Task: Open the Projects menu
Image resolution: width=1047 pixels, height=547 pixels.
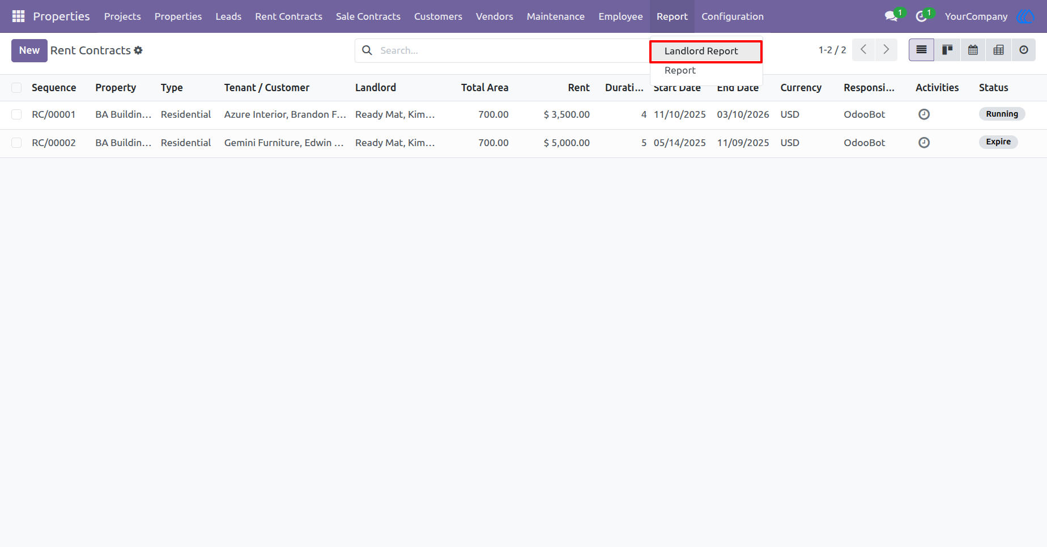Action: pyautogui.click(x=122, y=16)
